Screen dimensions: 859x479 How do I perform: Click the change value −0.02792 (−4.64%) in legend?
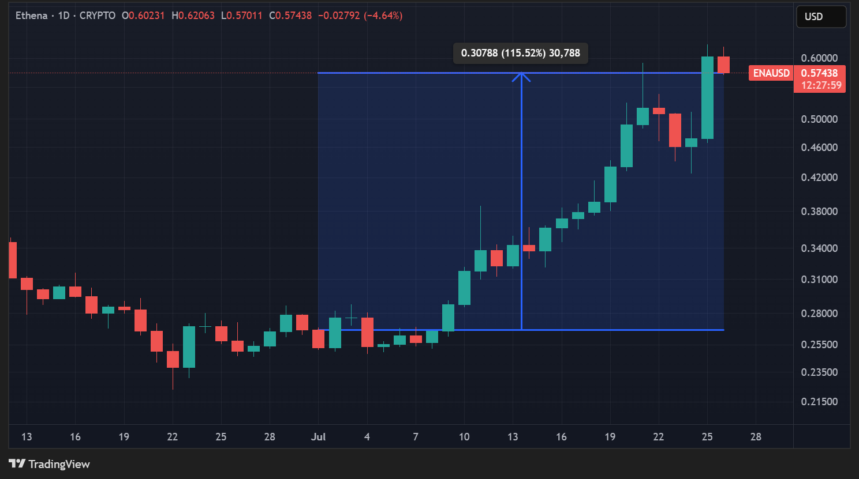click(x=362, y=16)
